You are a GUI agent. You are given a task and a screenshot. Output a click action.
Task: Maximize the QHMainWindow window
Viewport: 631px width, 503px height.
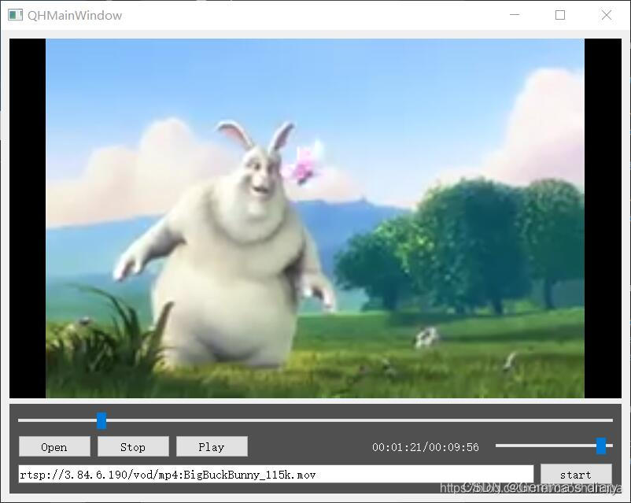click(560, 15)
